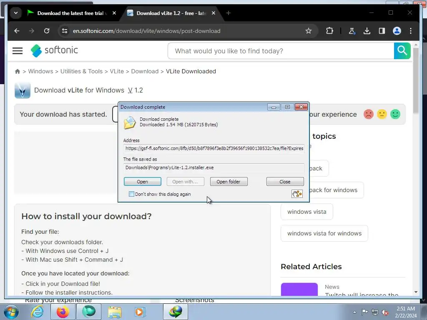427x320 pixels.
Task: Reload the Softonic page
Action: click(x=47, y=31)
